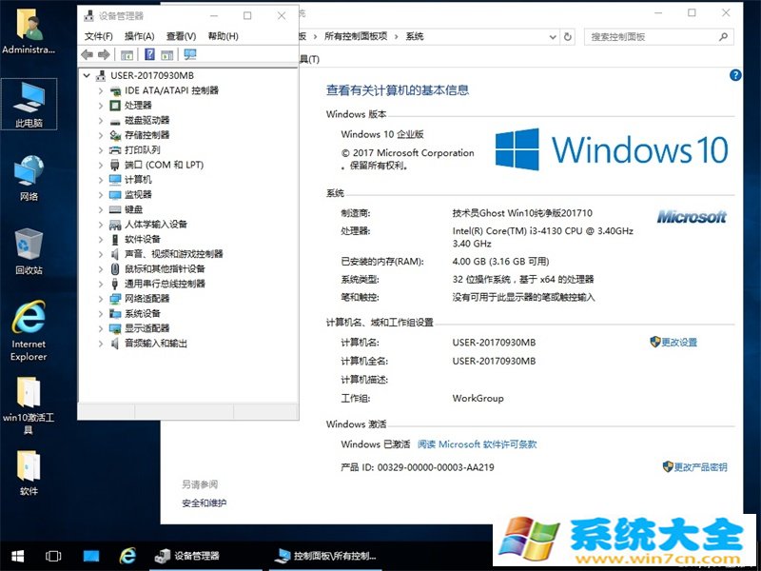Viewport: 761px width, 571px height.
Task: Open the 操作(A) menu
Action: (x=139, y=36)
